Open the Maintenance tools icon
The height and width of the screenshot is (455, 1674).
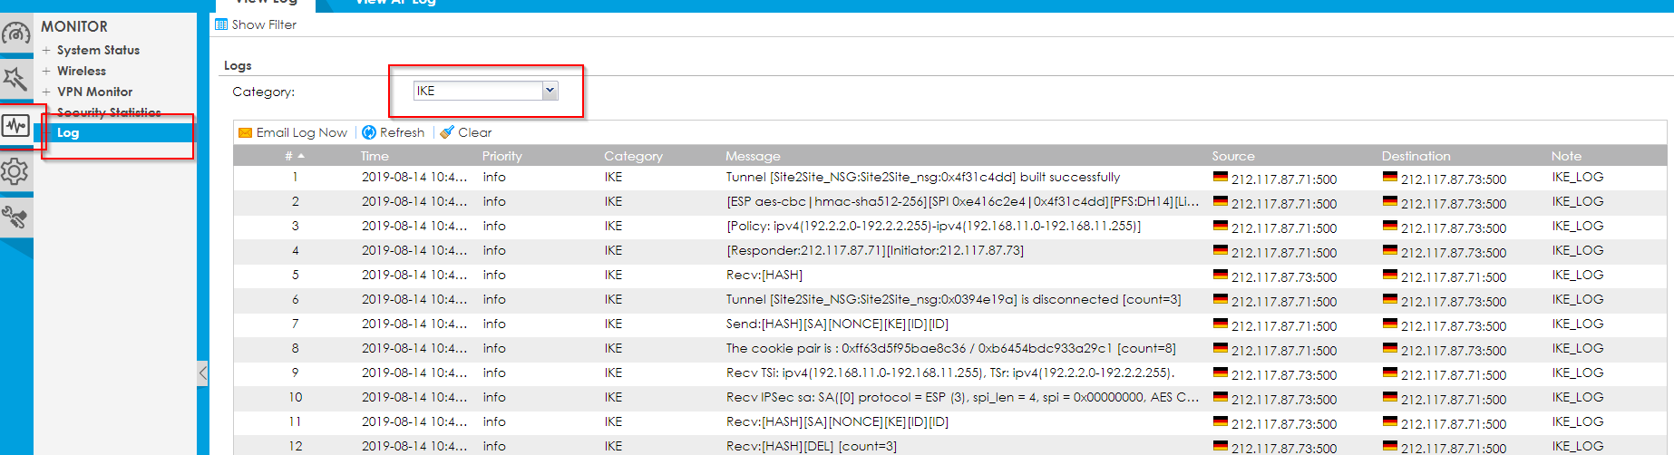[x=15, y=217]
